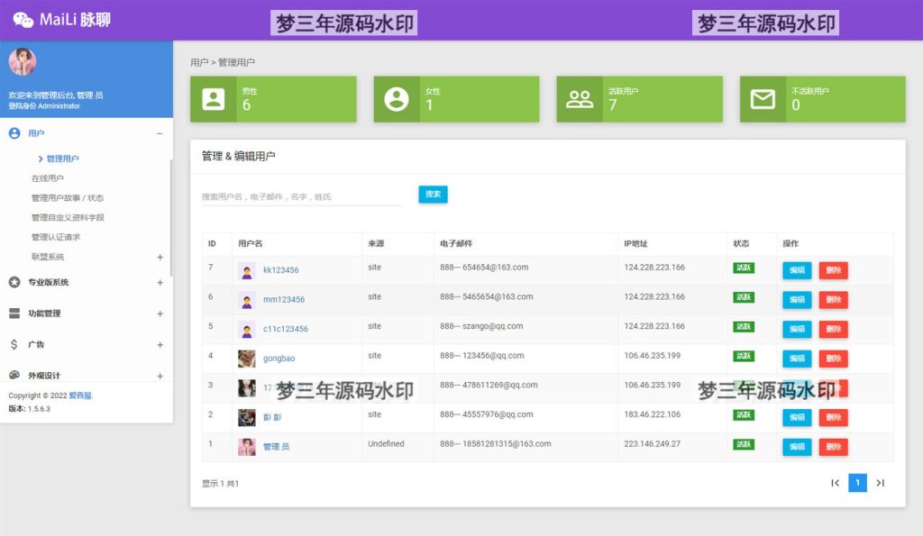This screenshot has height=536, width=923.
Task: Open the admin profile avatar in sidebar
Action: click(x=23, y=62)
